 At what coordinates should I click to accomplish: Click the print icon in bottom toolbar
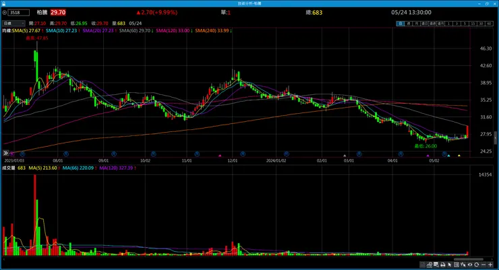[442, 265]
